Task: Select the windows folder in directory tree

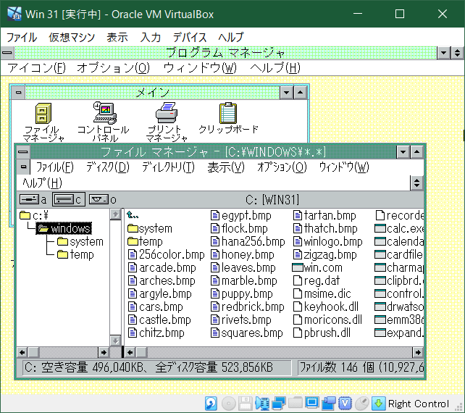Action: point(64,228)
